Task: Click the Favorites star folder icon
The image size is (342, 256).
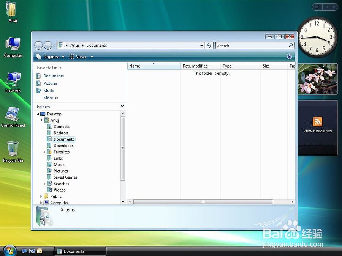Action: (50, 152)
